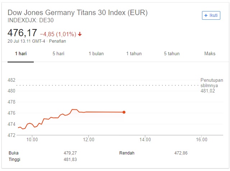Click the Penutupan sblmnya 481,02 label
This screenshot has width=230, height=171.
[212, 85]
